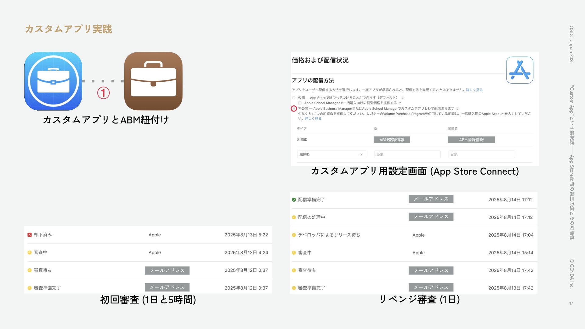Click the タイプ column header
Viewport: 585px width, 329px height.
tap(302, 129)
